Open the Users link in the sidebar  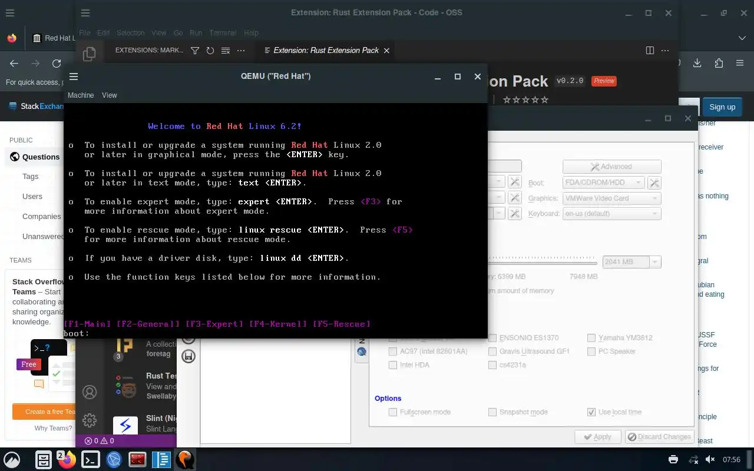pyautogui.click(x=32, y=196)
